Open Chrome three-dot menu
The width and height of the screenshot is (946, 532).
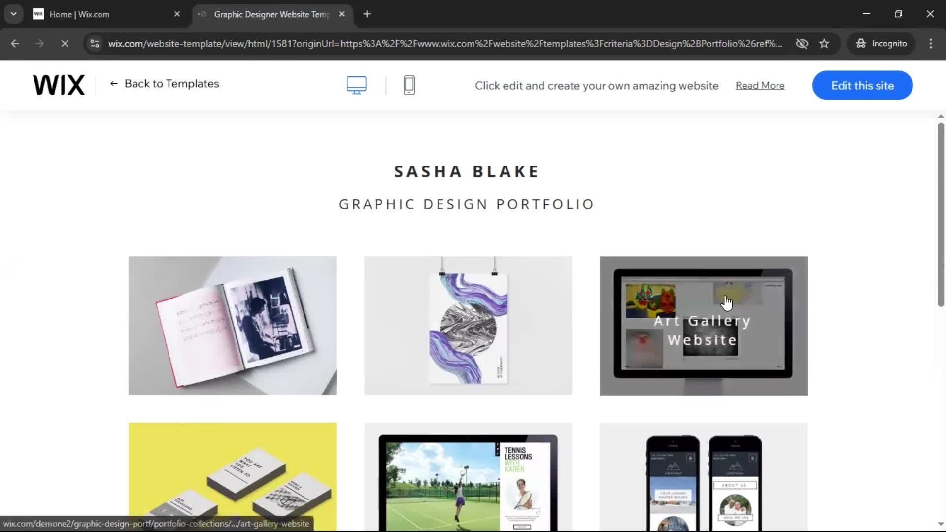[x=931, y=44]
